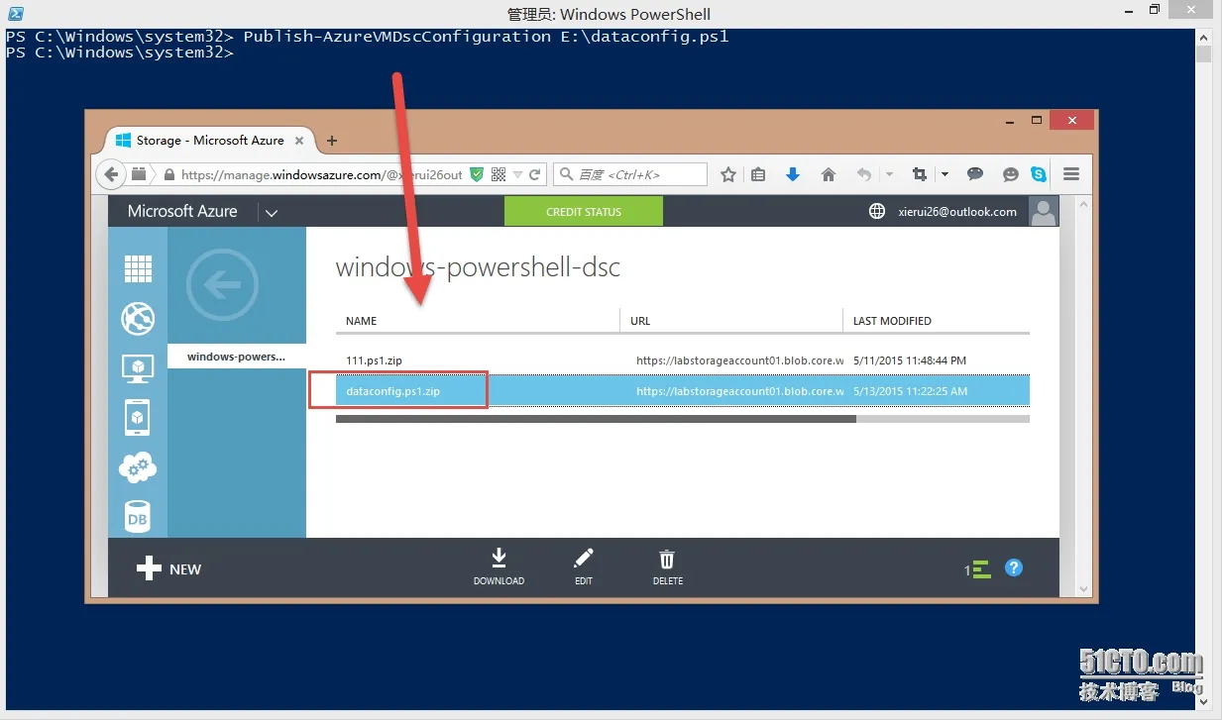Viewport: 1222px width, 720px height.
Task: Click the DOWNLOAD icon in the bottom bar
Action: (x=500, y=566)
